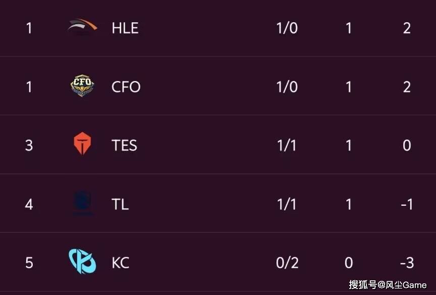The image size is (436, 295).
Task: Open the HLE team name
Action: [125, 28]
